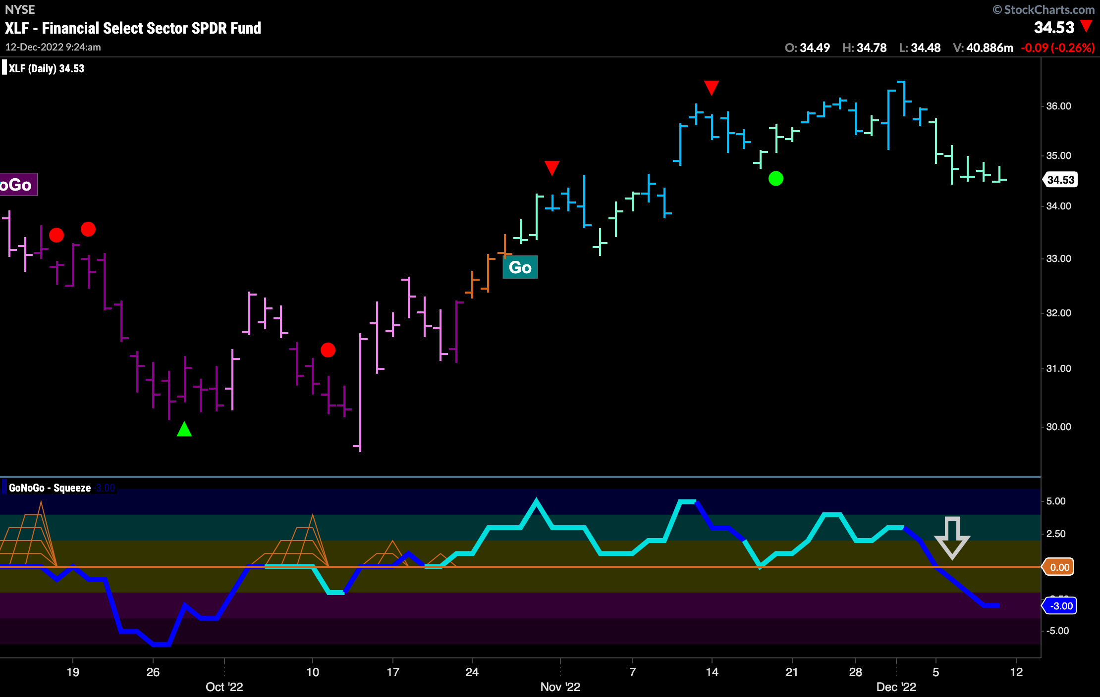This screenshot has width=1100, height=697.
Task: Click the 'NYSE' exchange label
Action: pos(20,9)
